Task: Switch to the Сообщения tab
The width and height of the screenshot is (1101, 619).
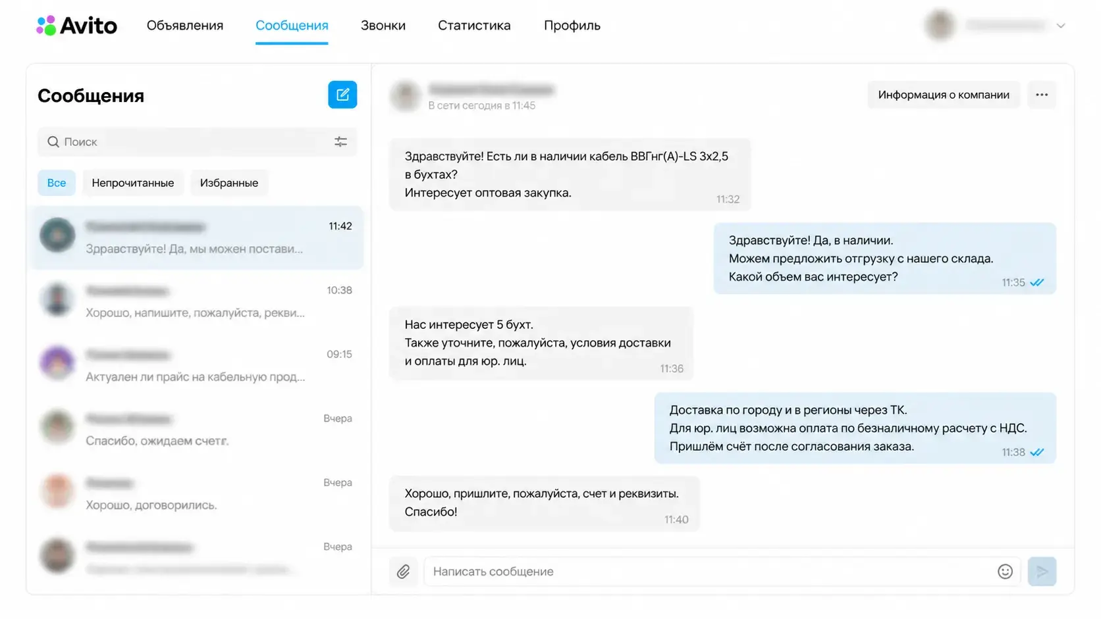Action: [292, 26]
